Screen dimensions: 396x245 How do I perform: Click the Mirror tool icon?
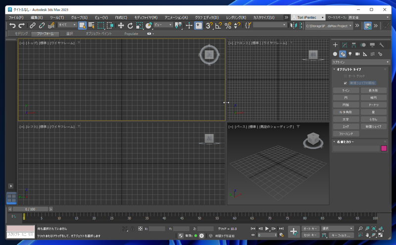tap(294, 26)
